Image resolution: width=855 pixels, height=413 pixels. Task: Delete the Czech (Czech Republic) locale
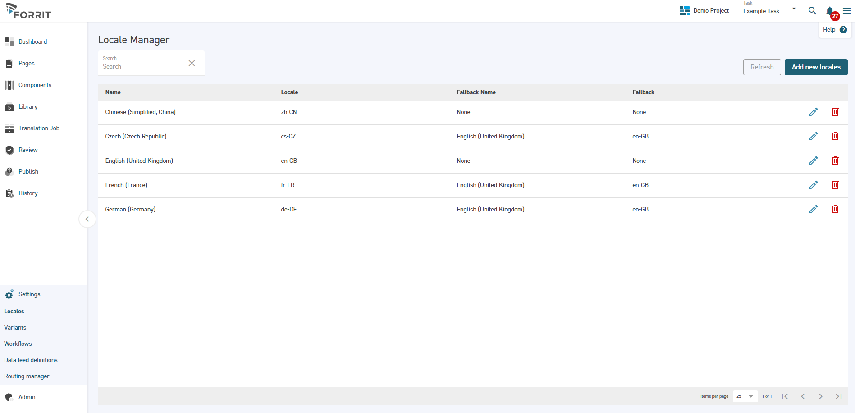(x=835, y=136)
